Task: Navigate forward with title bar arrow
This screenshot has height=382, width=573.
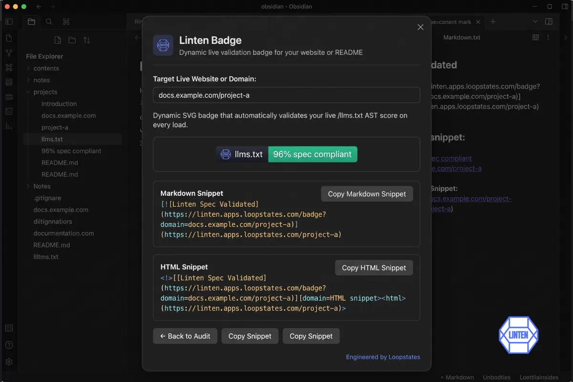Action: (53, 7)
